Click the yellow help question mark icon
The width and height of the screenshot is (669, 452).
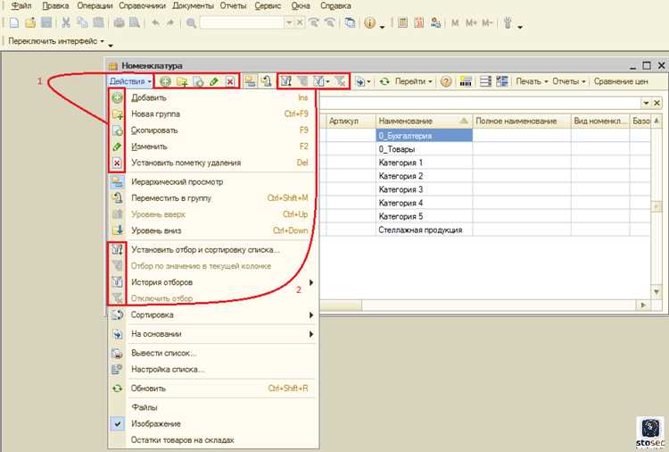(x=446, y=81)
